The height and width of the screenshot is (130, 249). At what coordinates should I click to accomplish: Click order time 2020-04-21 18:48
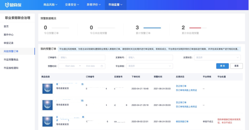[x=140, y=89]
